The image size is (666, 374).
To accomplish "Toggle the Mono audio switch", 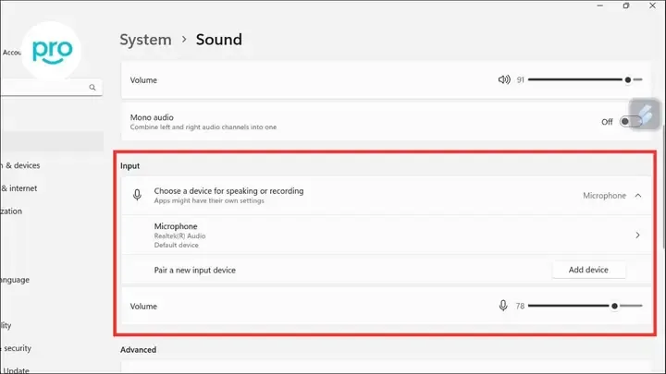I will (630, 122).
